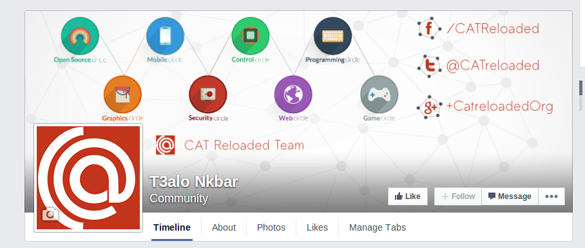Click the Mobile circle label
The image size is (585, 248).
pyautogui.click(x=165, y=60)
